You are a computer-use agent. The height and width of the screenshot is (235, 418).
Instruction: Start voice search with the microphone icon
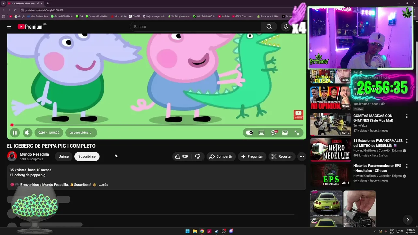pyautogui.click(x=286, y=27)
